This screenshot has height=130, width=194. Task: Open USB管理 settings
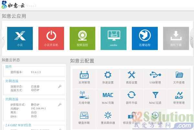tap(155, 78)
